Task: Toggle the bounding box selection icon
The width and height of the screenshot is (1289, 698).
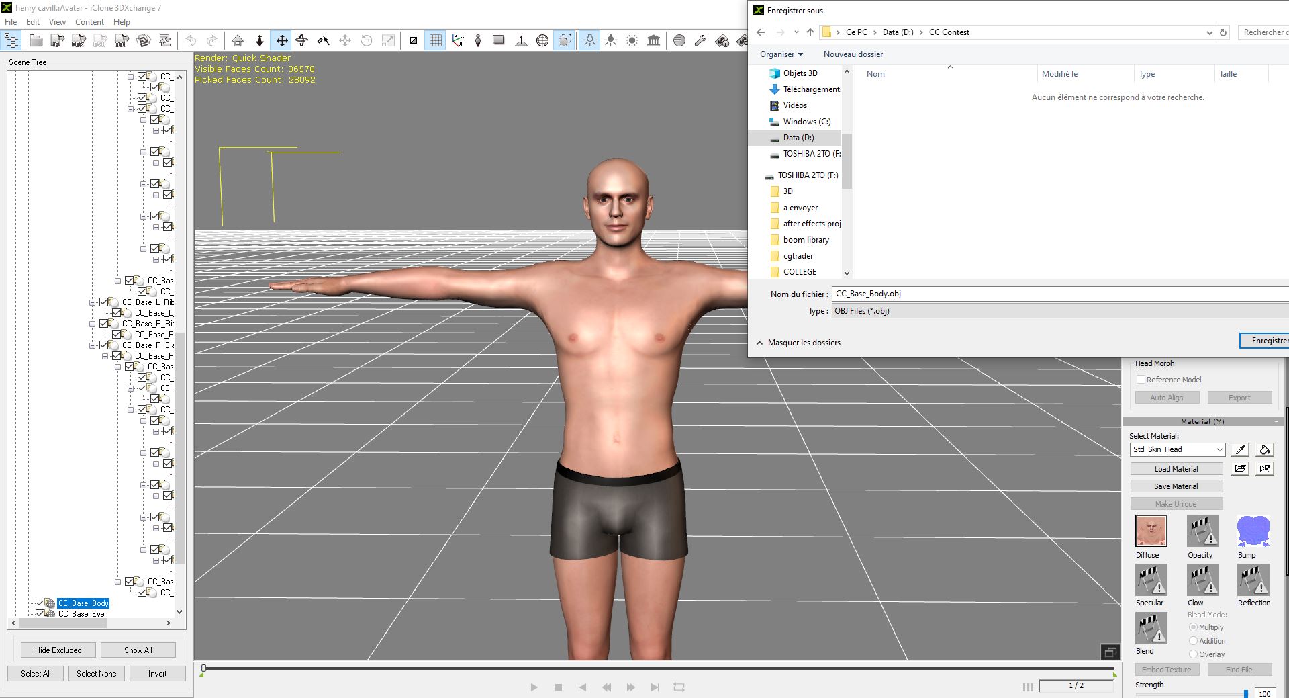Action: click(565, 41)
